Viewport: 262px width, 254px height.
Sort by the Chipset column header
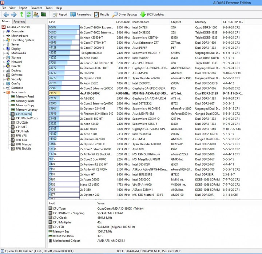(x=182, y=22)
